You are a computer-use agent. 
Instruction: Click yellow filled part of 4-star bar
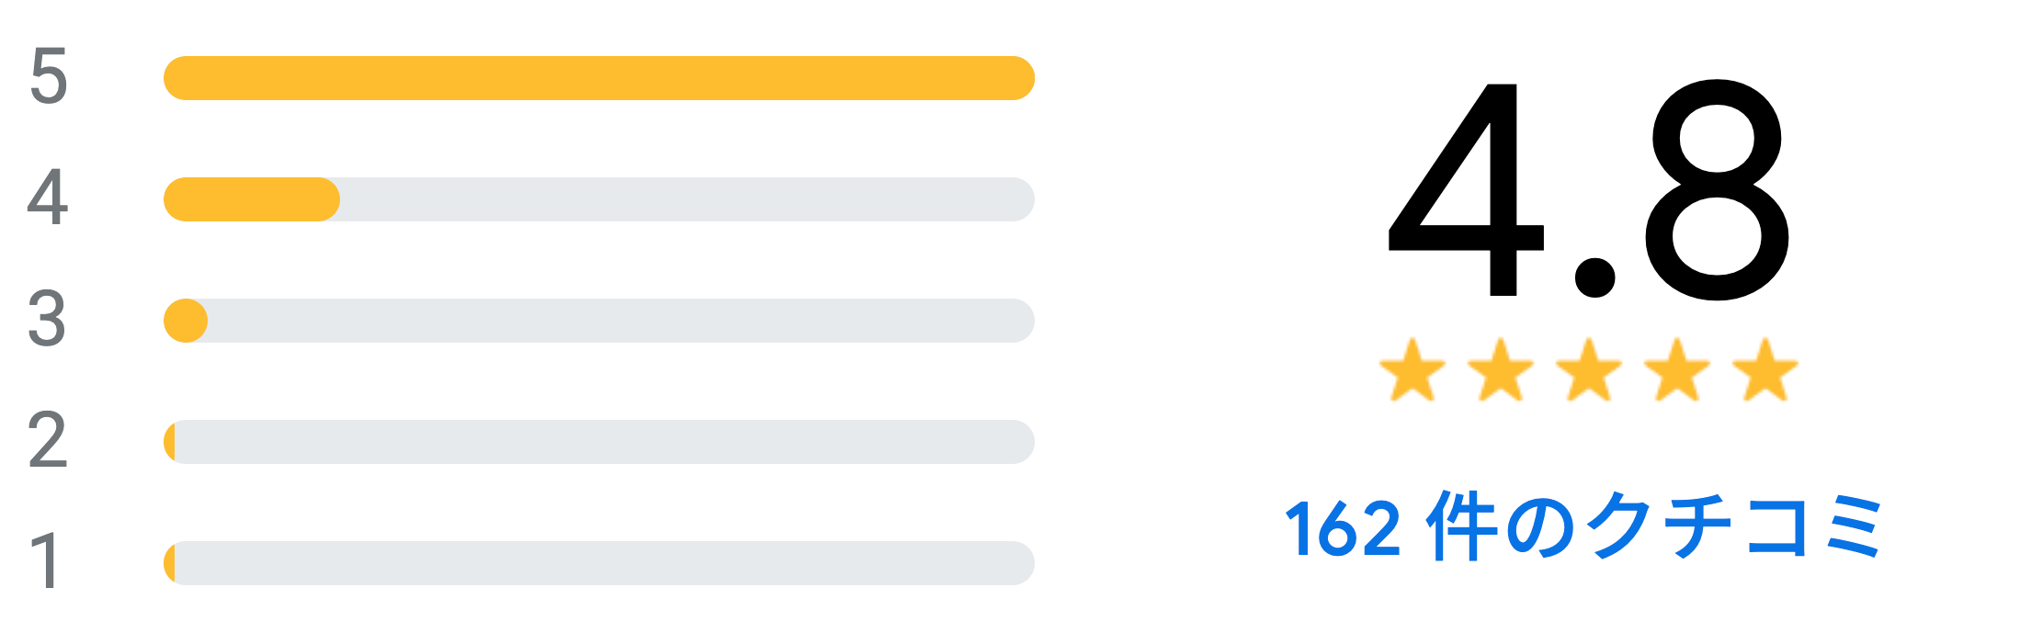click(252, 199)
